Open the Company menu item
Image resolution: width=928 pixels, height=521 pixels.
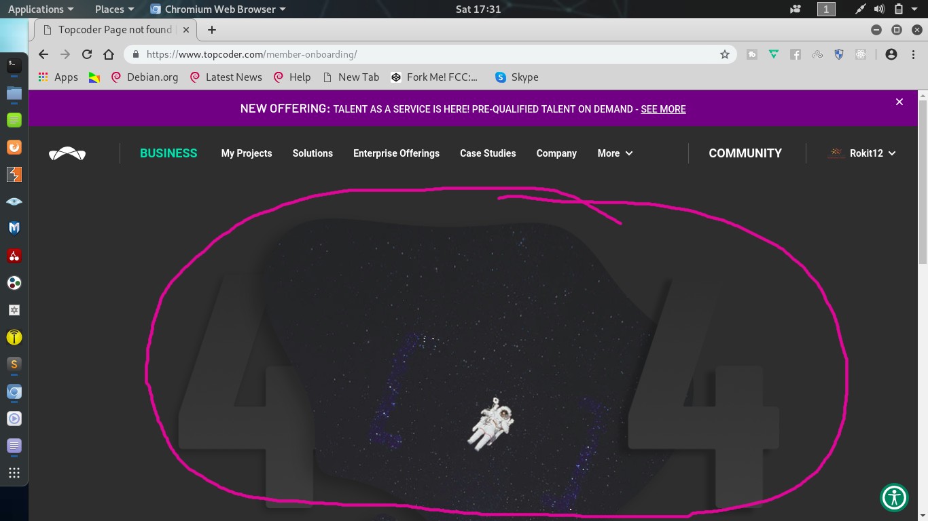click(x=556, y=153)
